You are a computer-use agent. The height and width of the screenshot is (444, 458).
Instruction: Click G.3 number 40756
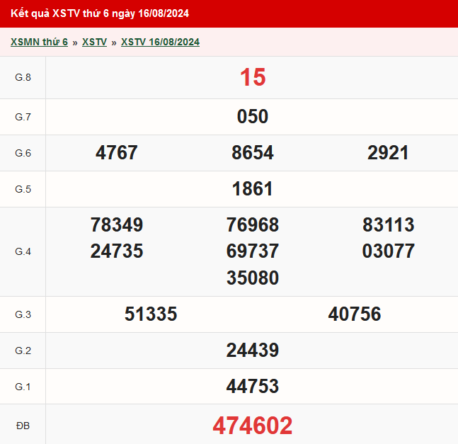[355, 314]
